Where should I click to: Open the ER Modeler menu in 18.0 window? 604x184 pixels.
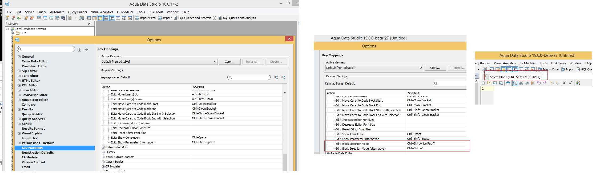click(125, 12)
